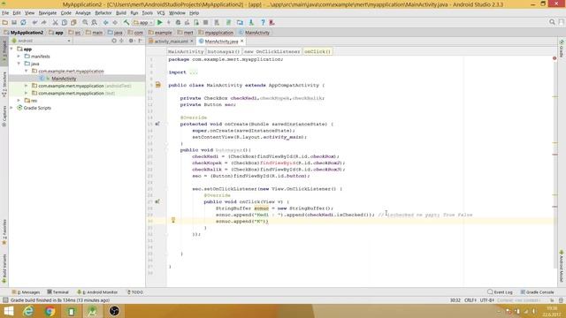Open the Gradle Console panel
The width and height of the screenshot is (566, 318).
click(x=537, y=292)
